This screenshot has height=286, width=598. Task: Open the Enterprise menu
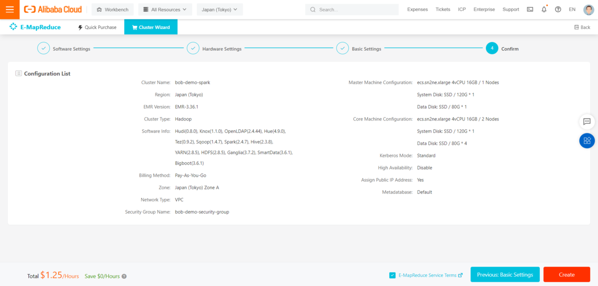pyautogui.click(x=484, y=9)
